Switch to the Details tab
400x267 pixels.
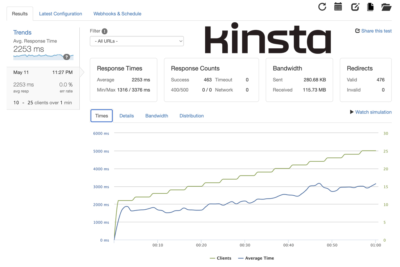coord(127,116)
